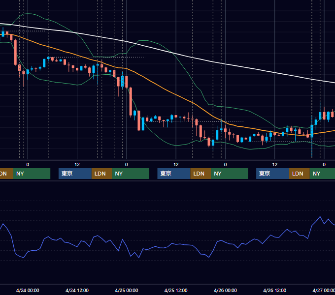
Task: Click the '12' hour marker above 4/26 12:00
Action: [x=275, y=165]
